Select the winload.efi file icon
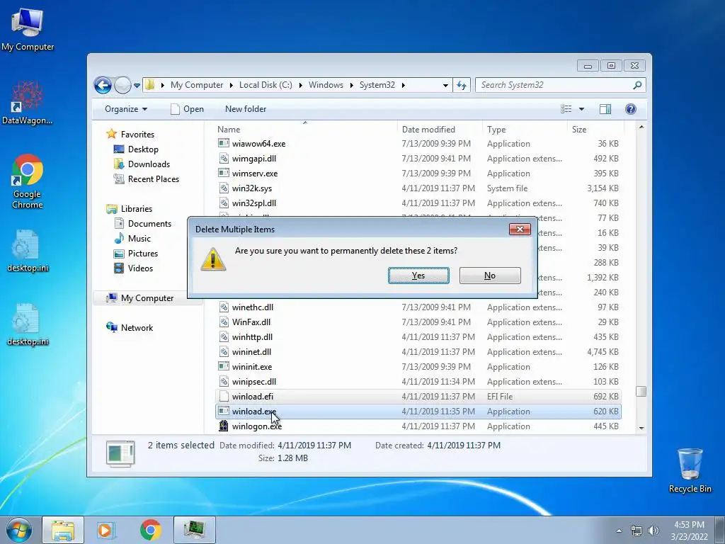This screenshot has width=725, height=544. coord(224,397)
